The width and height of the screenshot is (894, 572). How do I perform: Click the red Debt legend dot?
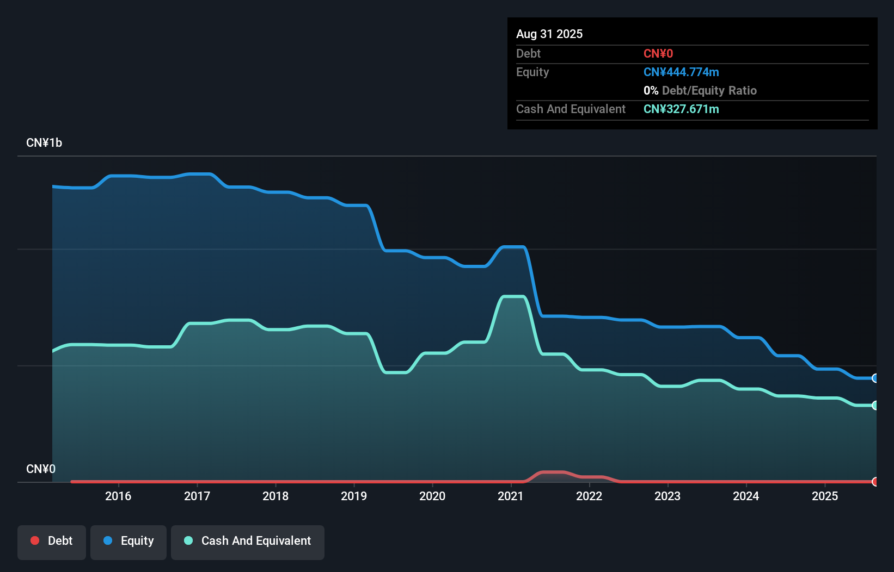(x=35, y=540)
